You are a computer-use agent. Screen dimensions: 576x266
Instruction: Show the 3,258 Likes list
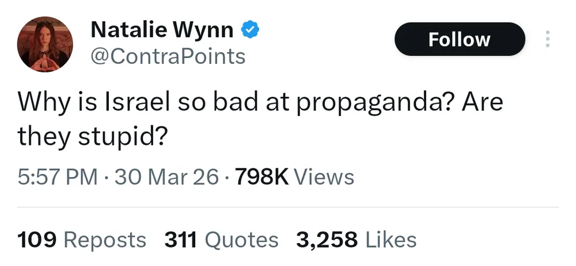point(356,240)
